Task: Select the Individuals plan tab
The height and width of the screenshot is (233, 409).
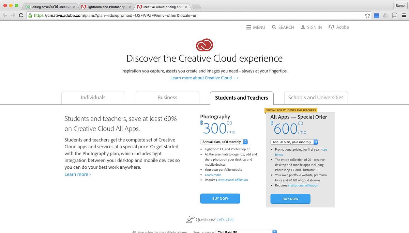Action: [93, 98]
